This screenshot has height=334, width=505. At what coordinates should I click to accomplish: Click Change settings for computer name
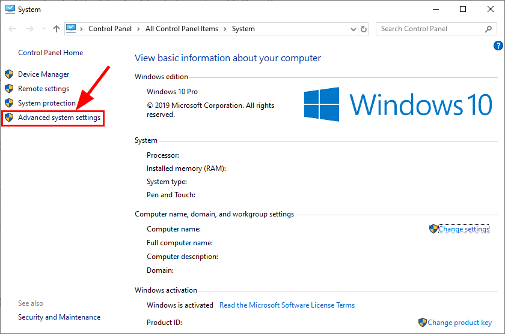[x=464, y=229]
